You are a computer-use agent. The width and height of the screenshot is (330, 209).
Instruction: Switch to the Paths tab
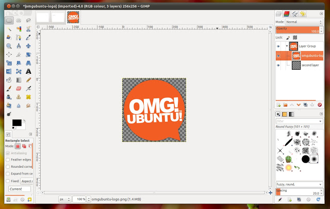coord(294,14)
